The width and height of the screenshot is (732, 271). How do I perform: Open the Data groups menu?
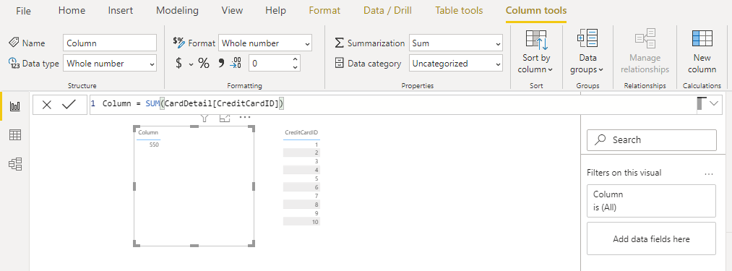(587, 51)
